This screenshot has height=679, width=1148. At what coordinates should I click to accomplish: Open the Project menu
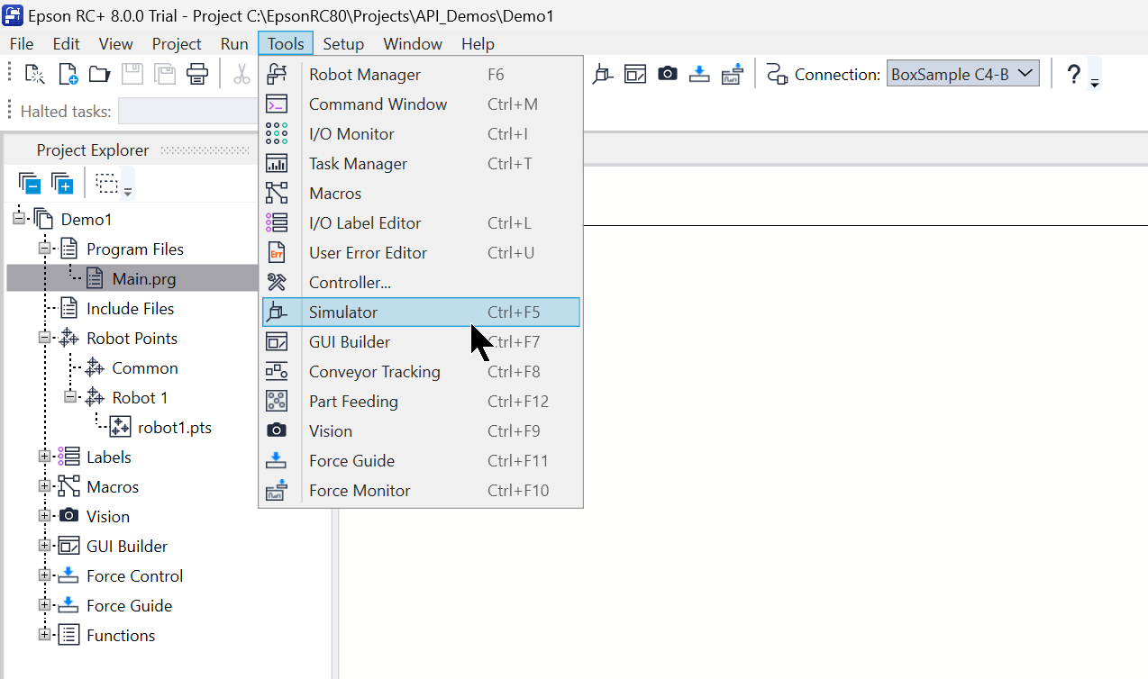click(x=177, y=44)
